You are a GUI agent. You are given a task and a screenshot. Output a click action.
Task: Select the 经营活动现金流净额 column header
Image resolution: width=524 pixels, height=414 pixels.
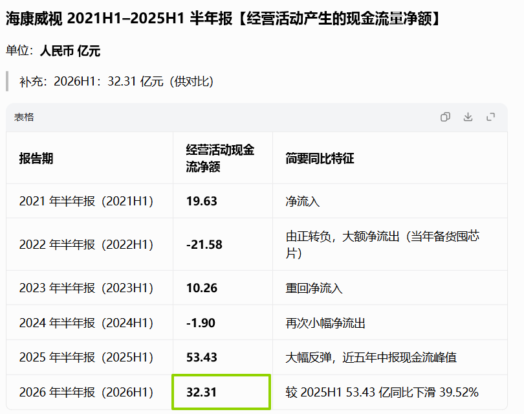(220, 158)
